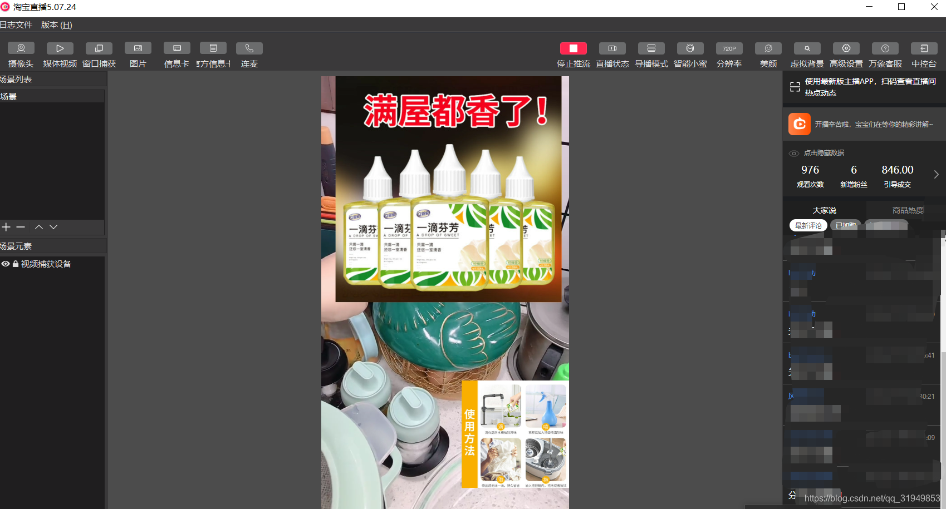
Task: Open the 智能小蜜 assistant
Action: (690, 48)
